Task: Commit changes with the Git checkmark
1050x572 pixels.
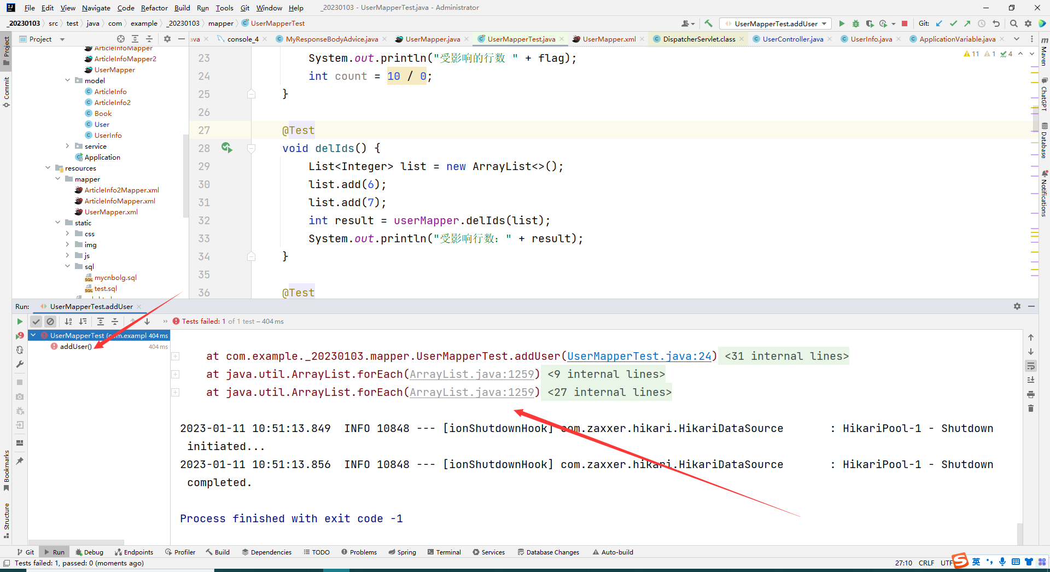Action: 953,24
